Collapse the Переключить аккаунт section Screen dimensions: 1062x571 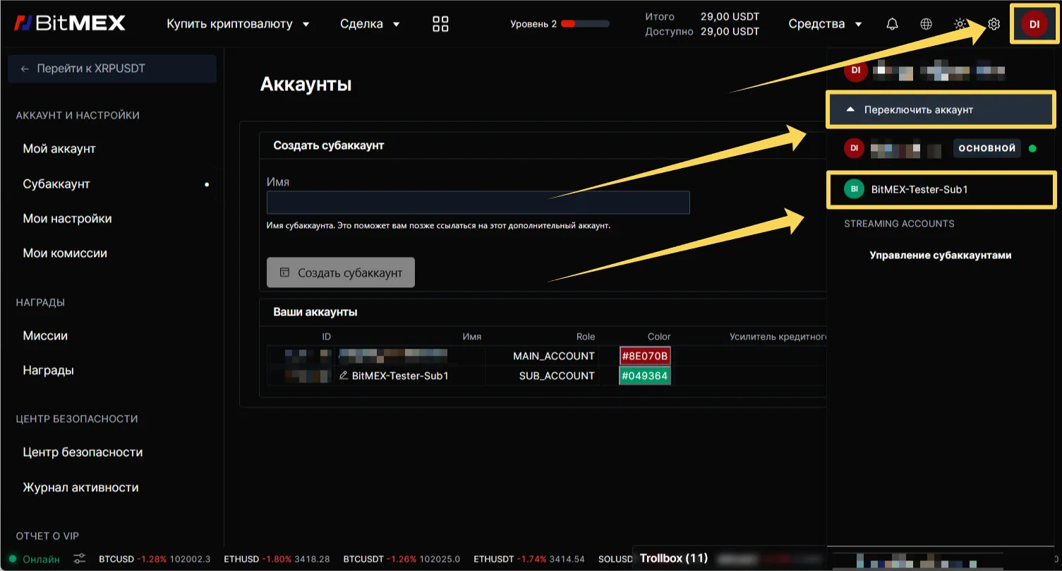(940, 110)
